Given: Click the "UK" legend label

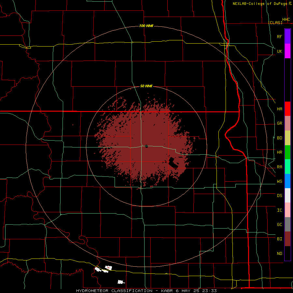Looking at the screenshot, I should (x=280, y=51).
